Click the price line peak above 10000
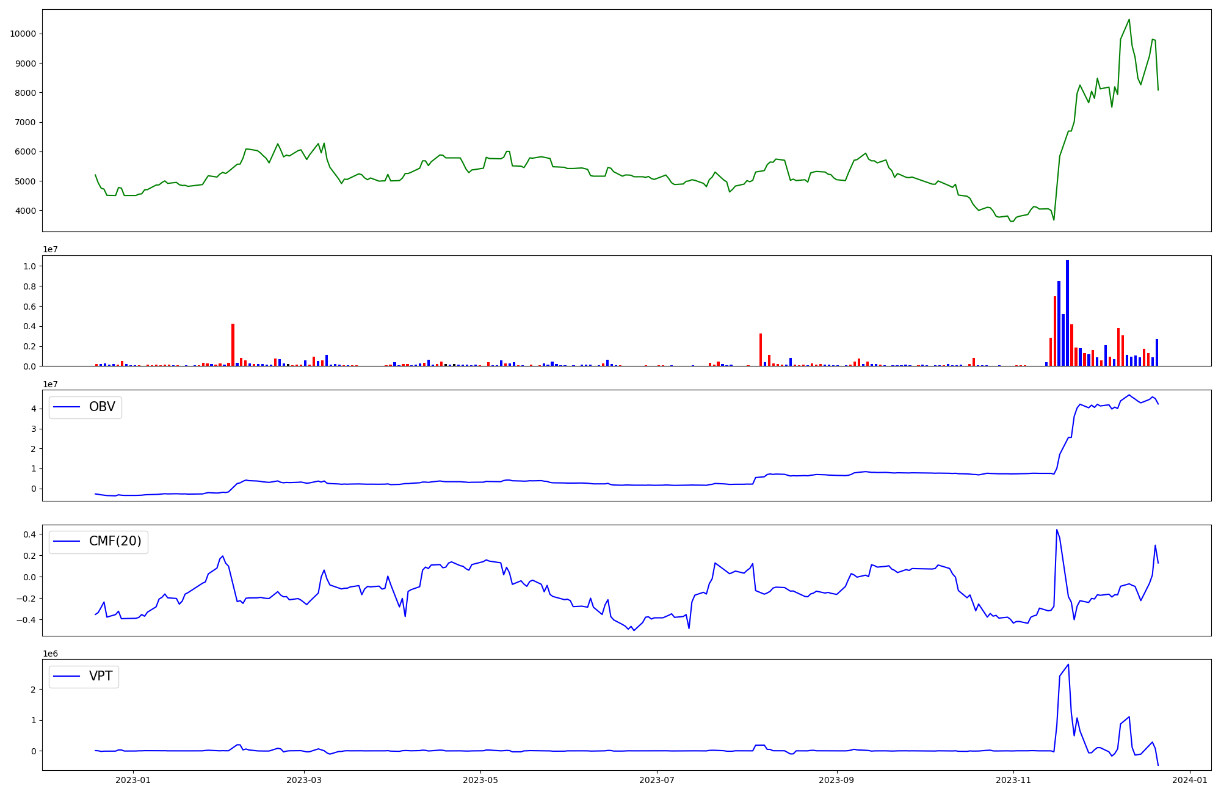The width and height of the screenshot is (1221, 794). 1129,20
